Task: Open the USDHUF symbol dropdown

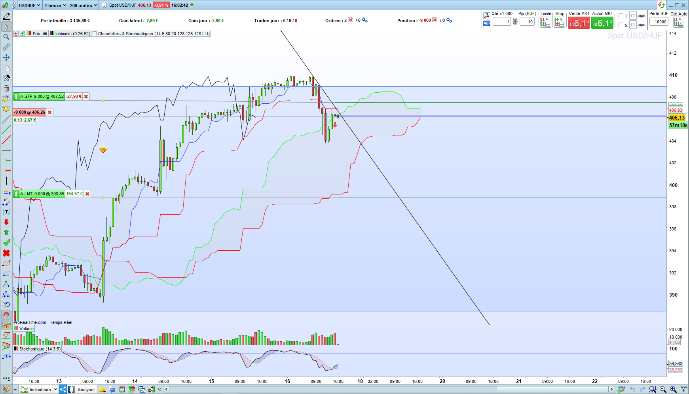Action: pyautogui.click(x=29, y=5)
